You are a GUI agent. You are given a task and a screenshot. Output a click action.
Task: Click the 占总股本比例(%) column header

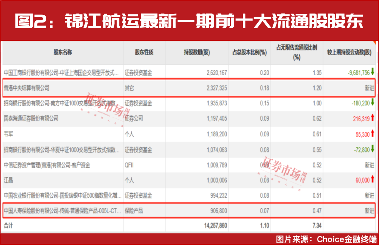click(250, 52)
